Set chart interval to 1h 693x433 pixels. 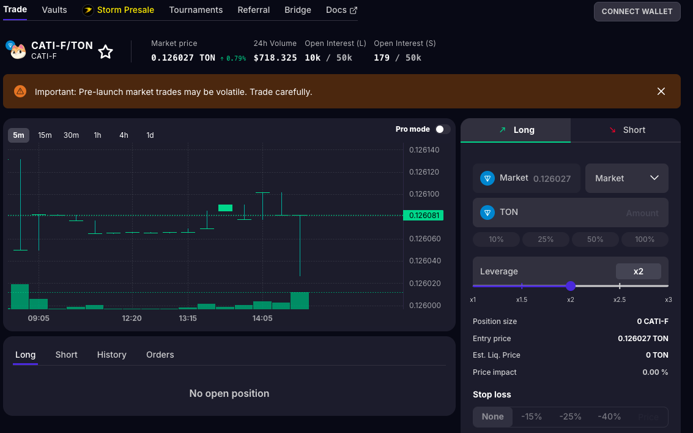[x=98, y=135]
